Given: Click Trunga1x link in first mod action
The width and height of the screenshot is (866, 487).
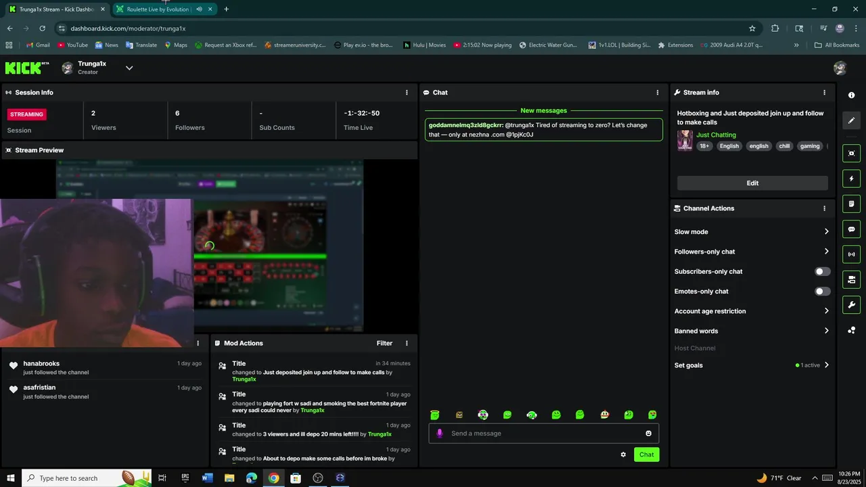Looking at the screenshot, I should point(244,379).
